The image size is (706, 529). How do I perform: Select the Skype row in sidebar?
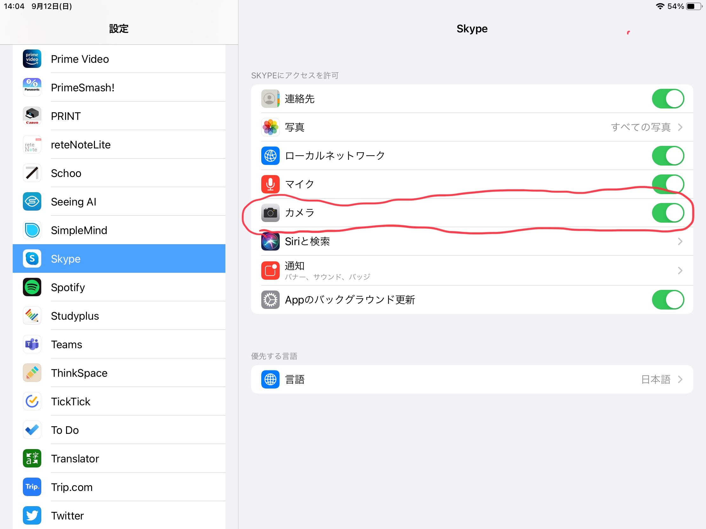point(119,258)
